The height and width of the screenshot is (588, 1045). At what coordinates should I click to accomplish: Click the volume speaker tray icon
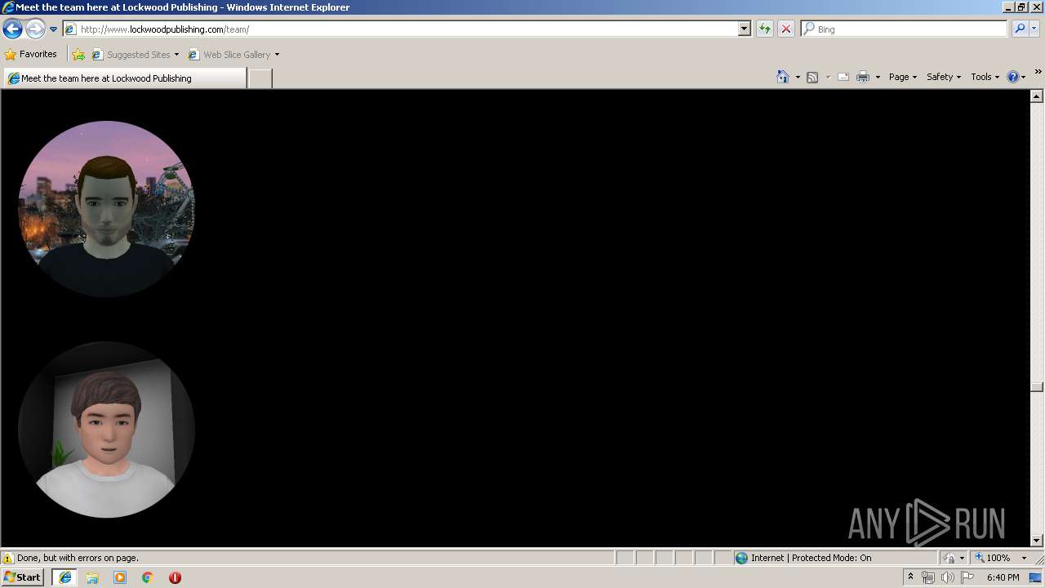click(x=948, y=577)
